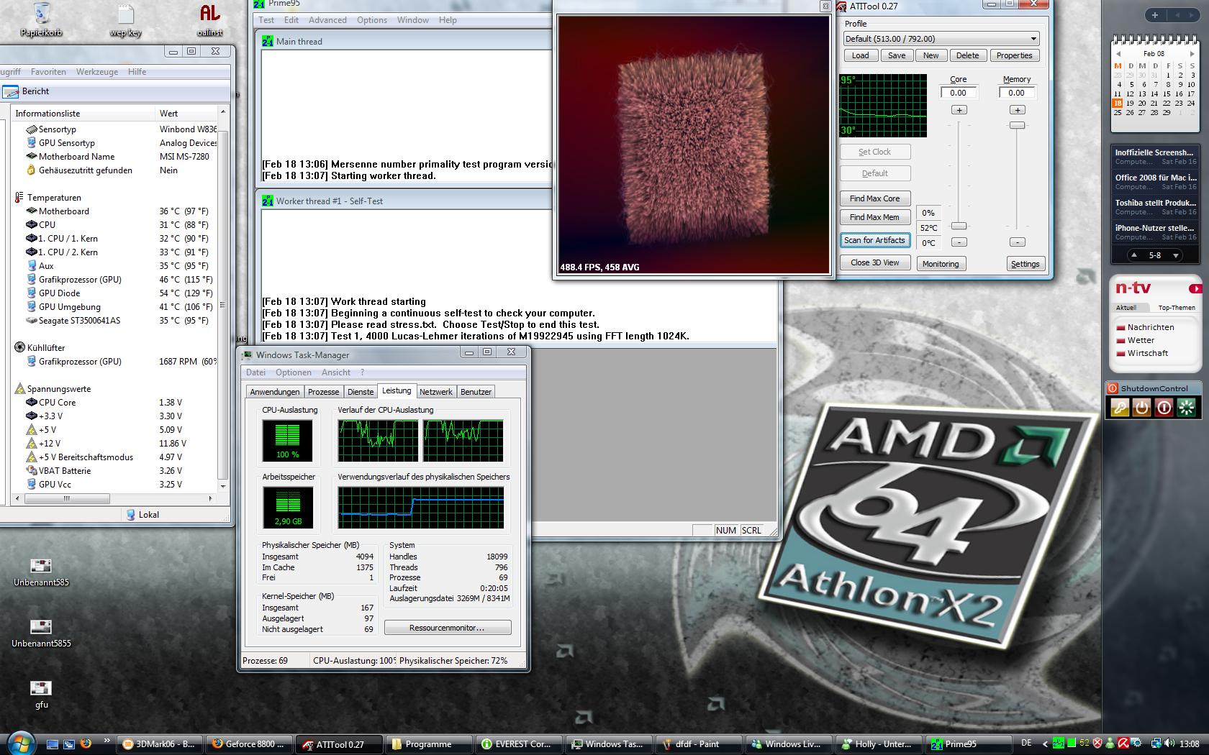Viewport: 1209px width, 755px height.
Task: Click the Memory clock slider handle
Action: pyautogui.click(x=1017, y=125)
